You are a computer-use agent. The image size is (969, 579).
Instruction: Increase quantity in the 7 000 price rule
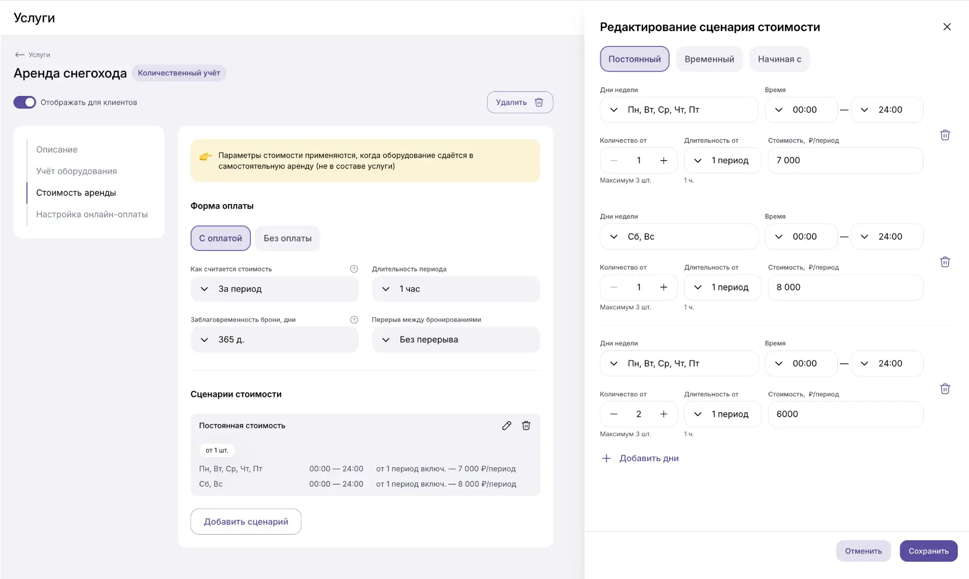point(664,161)
